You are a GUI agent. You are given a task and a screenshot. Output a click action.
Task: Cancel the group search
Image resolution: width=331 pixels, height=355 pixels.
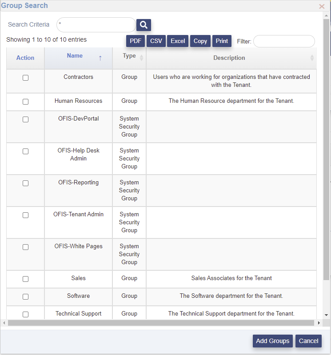pyautogui.click(x=308, y=341)
